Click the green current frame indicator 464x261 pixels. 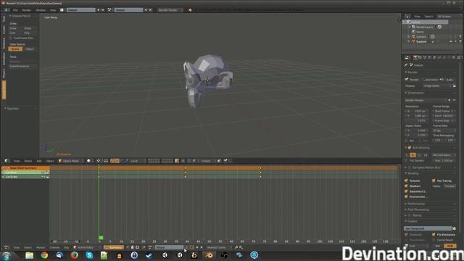point(101,237)
